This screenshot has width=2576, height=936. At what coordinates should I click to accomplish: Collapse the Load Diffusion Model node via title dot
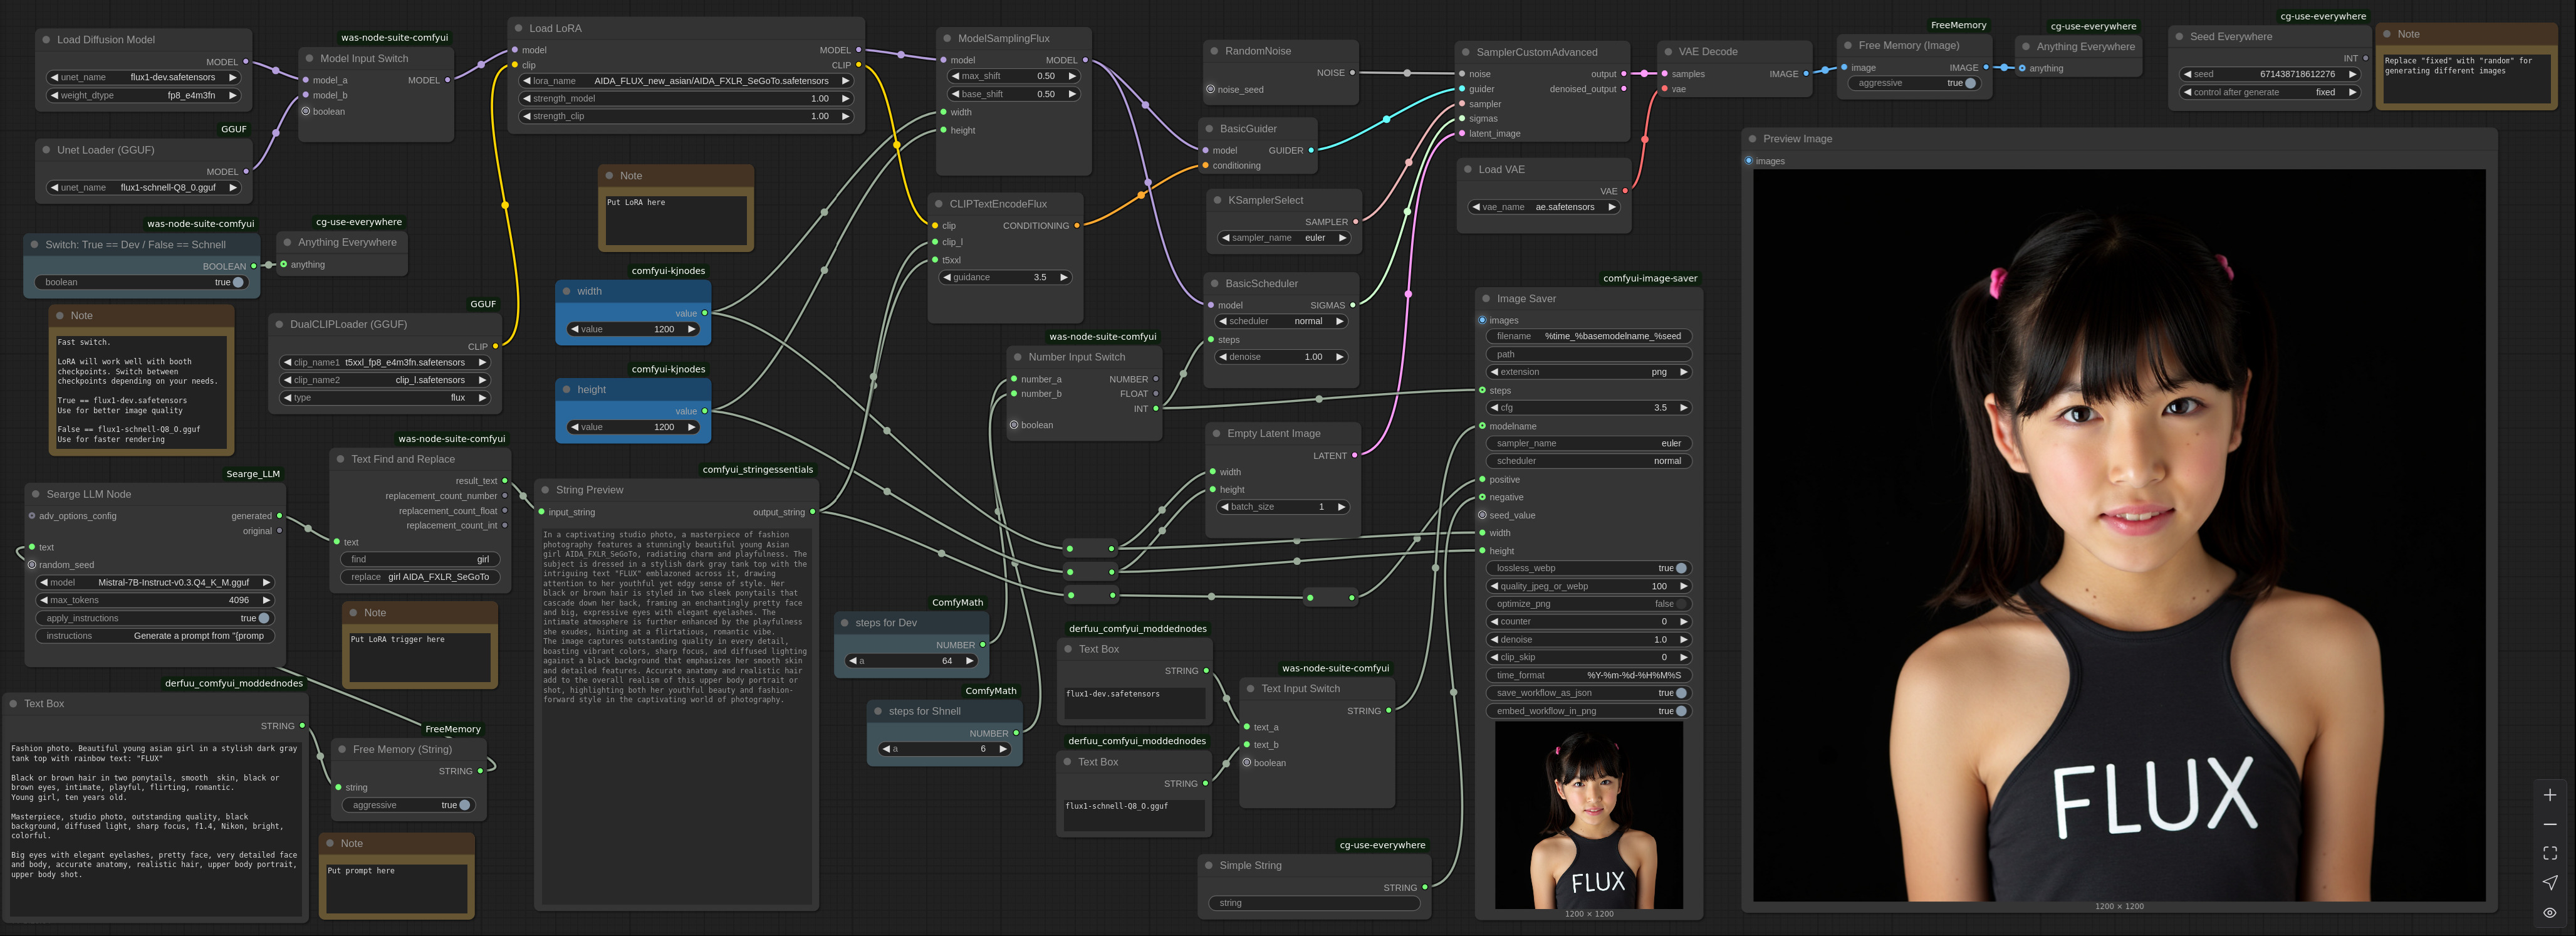[x=46, y=40]
